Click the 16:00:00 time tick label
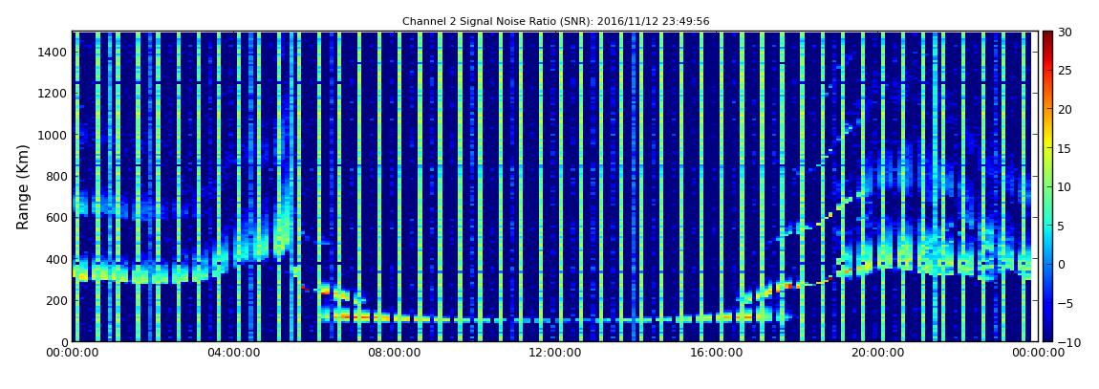Image resolution: width=1099 pixels, height=389 pixels. pyautogui.click(x=716, y=353)
